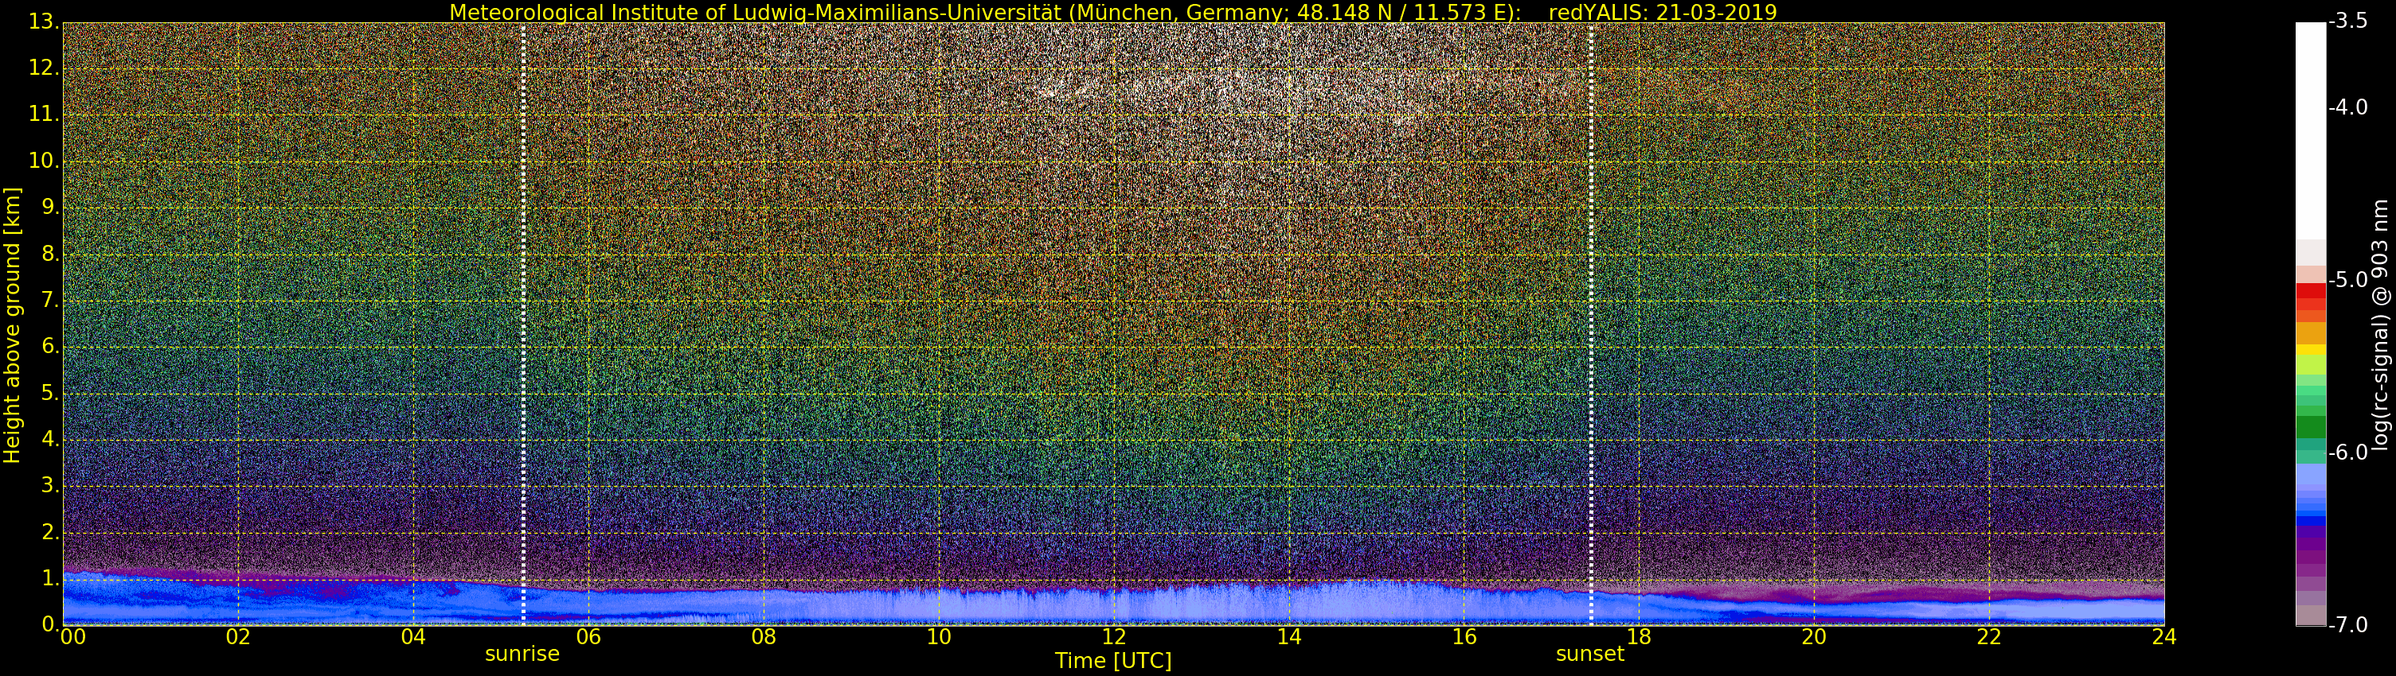Click the white dotted sunrise marker line
Viewport: 2396px width, 676px height.
[x=524, y=322]
